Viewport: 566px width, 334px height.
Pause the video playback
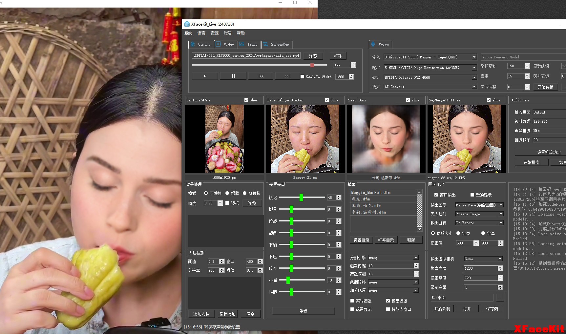click(233, 76)
